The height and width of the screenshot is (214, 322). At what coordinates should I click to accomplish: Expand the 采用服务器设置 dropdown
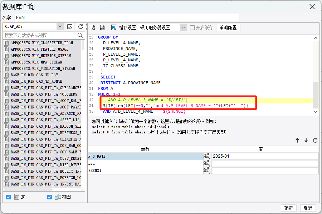click(x=184, y=28)
